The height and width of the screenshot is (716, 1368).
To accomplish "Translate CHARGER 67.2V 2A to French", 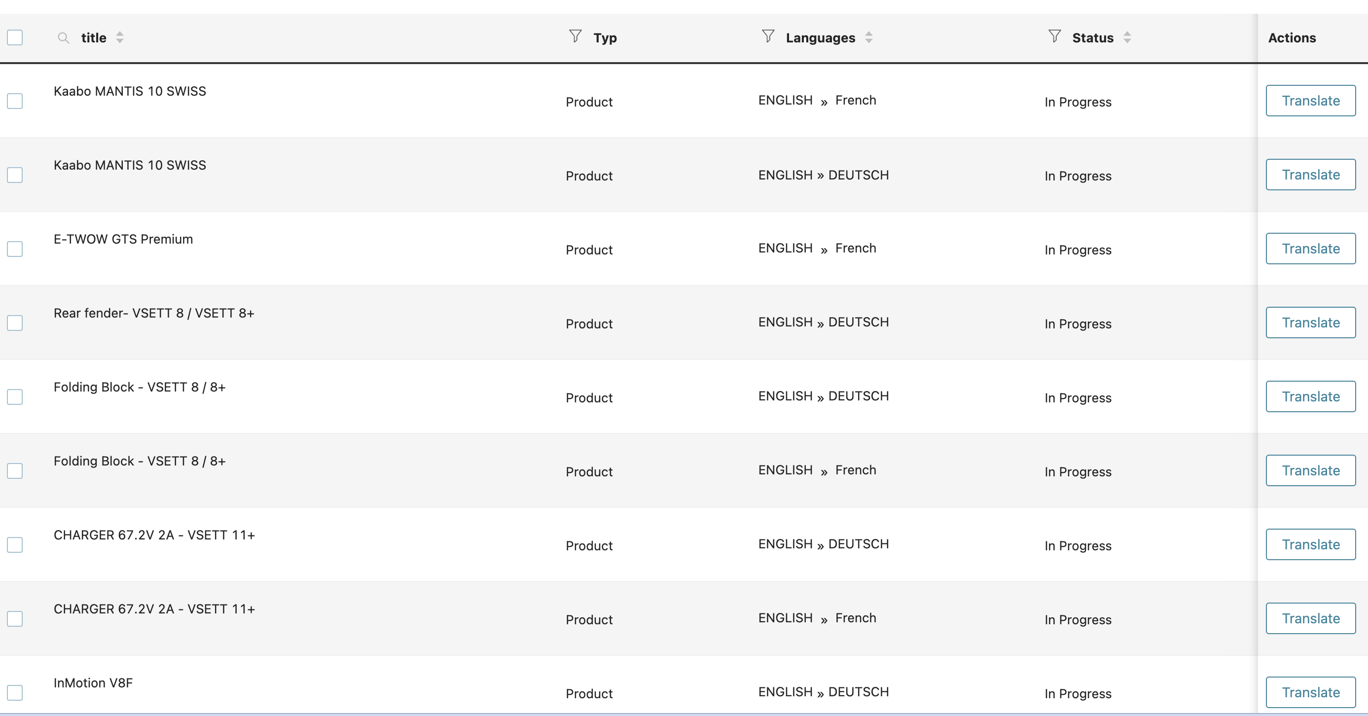I will (1311, 618).
